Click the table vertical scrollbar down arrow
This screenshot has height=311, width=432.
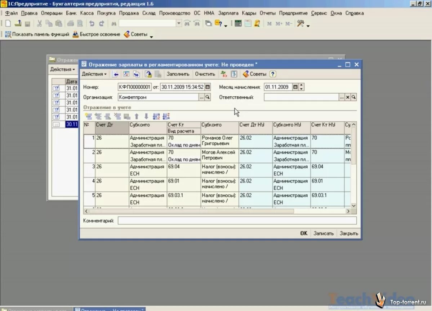click(354, 206)
